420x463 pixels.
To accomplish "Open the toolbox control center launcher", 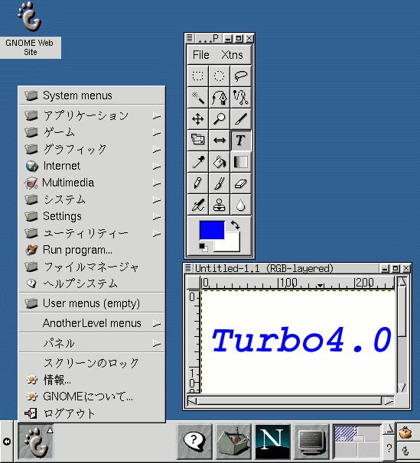I will pos(233,442).
